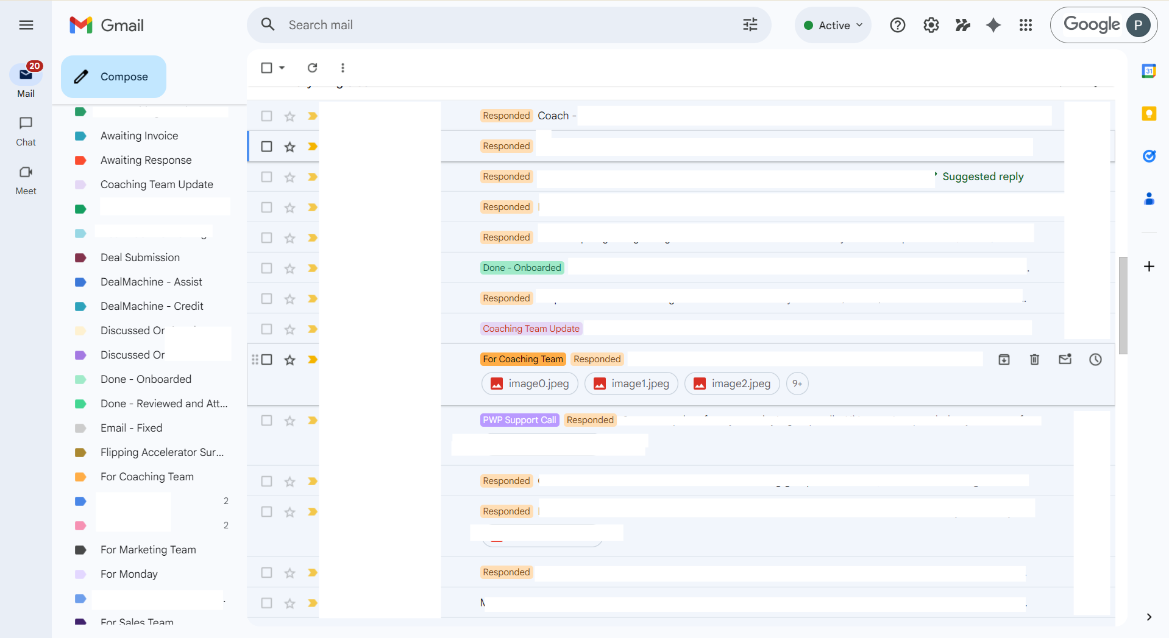This screenshot has width=1169, height=638.
Task: Select the Coach email checkbox
Action: click(266, 116)
